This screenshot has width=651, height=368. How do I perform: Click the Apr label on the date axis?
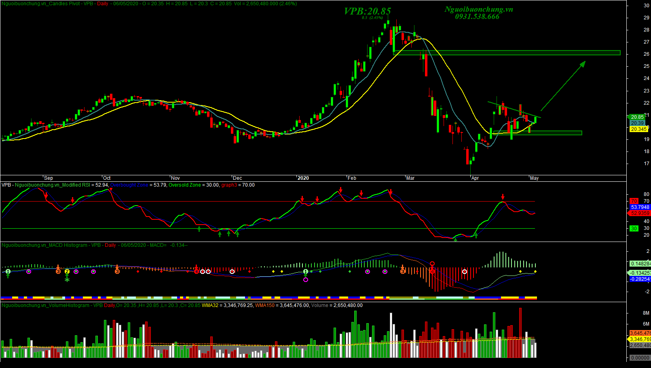[475, 178]
